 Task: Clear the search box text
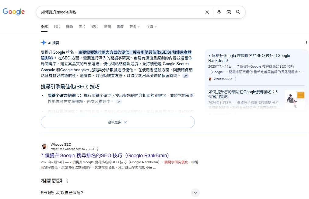point(207,12)
